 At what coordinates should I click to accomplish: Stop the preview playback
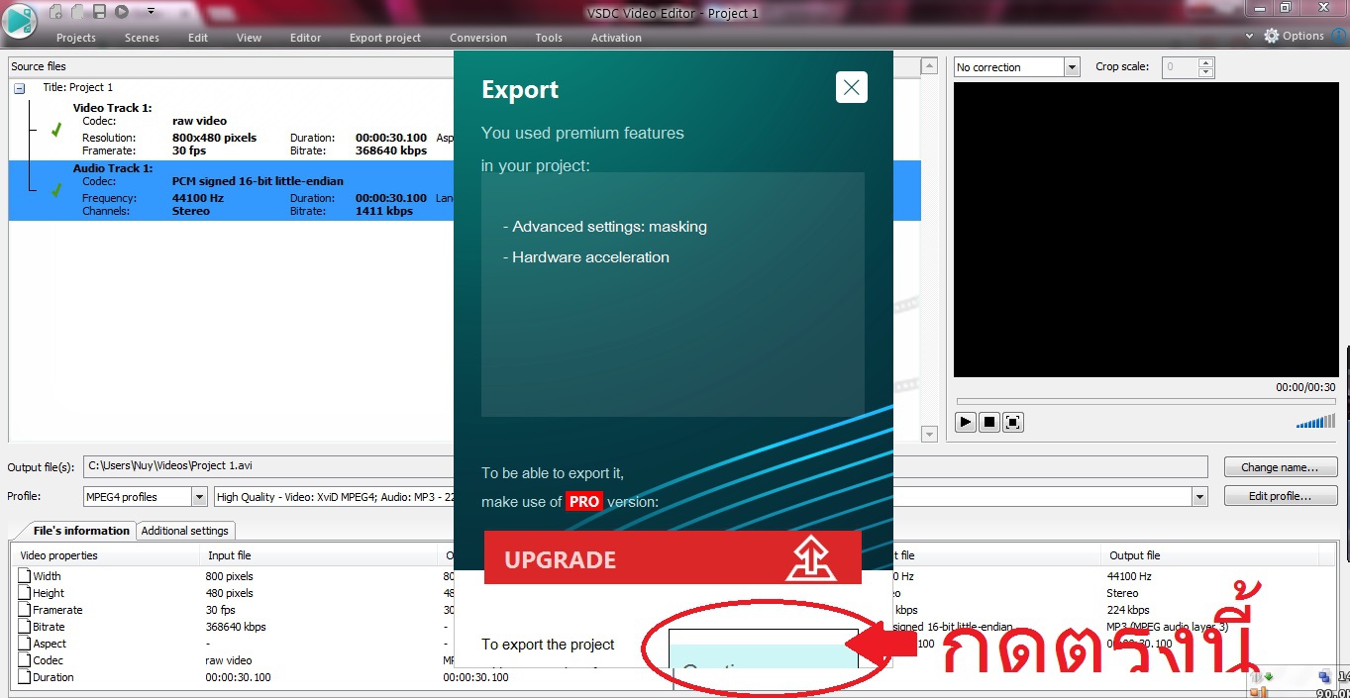point(989,422)
